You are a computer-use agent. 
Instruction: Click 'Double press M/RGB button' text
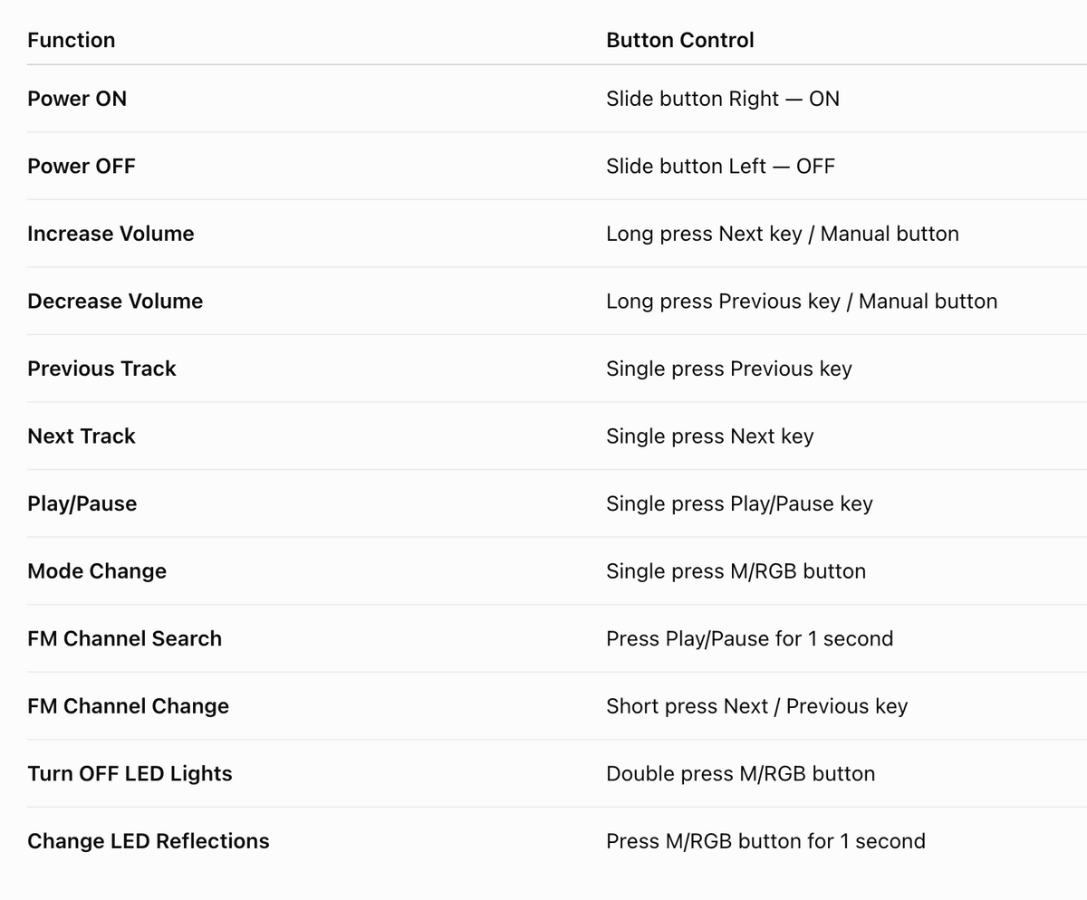click(741, 773)
